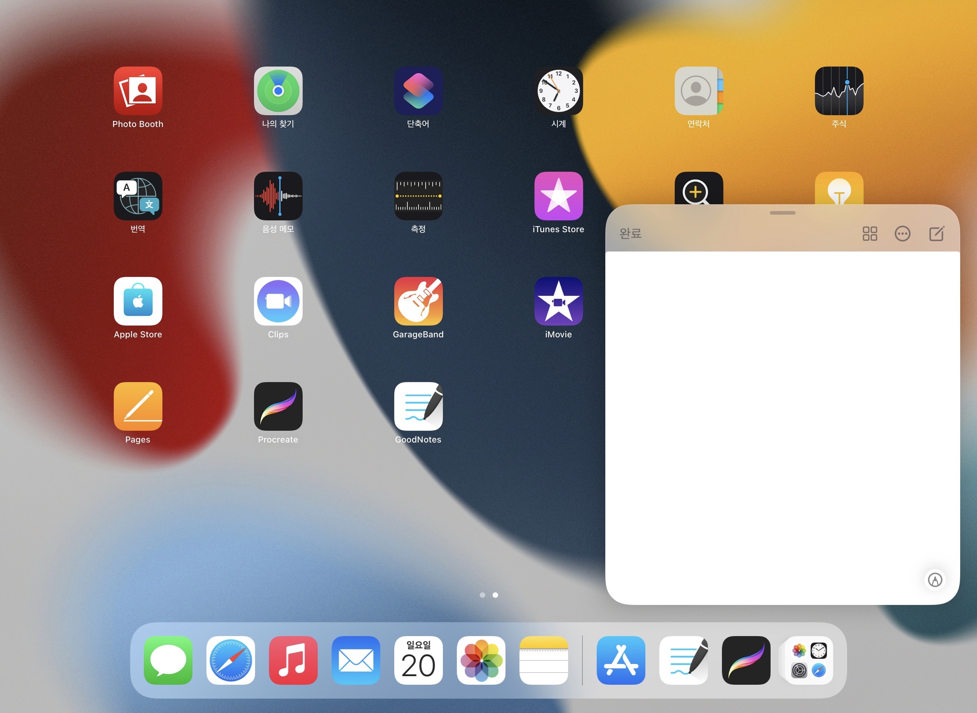Image resolution: width=977 pixels, height=713 pixels.
Task: Show all quick notes grid view
Action: [x=870, y=234]
